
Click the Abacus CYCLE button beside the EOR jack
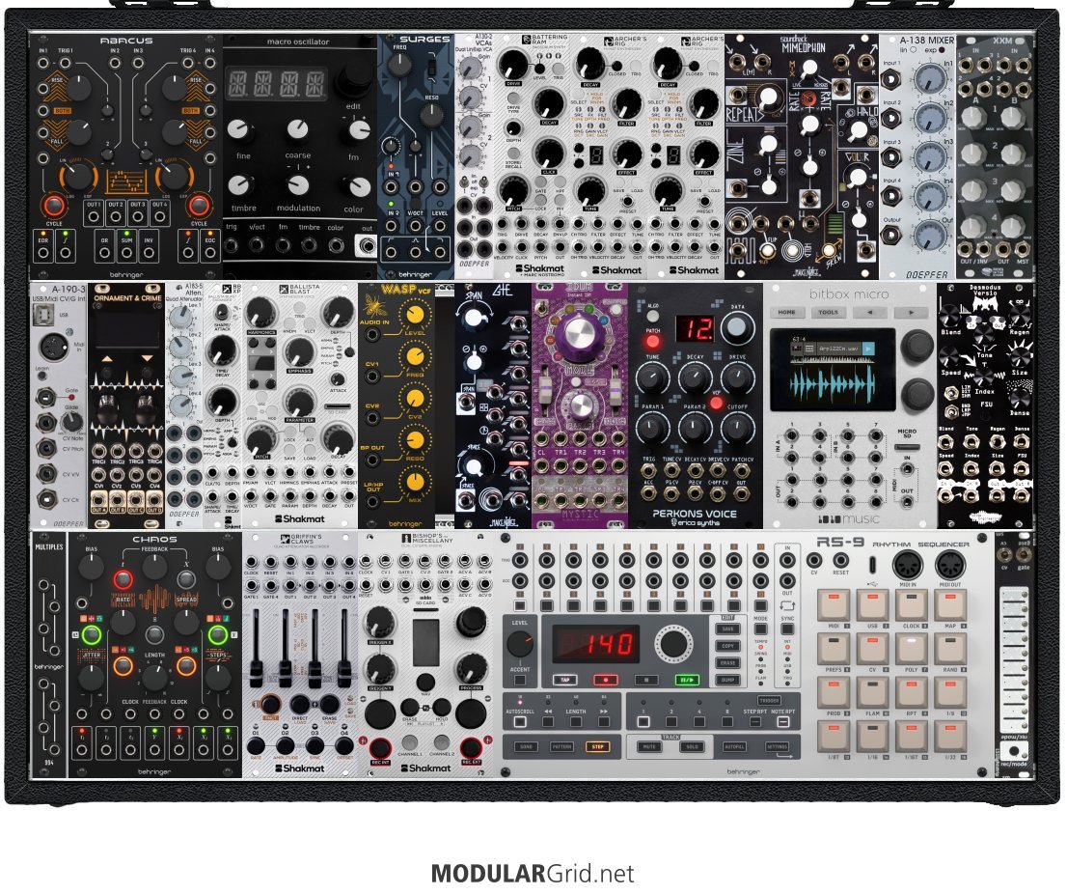(53, 206)
